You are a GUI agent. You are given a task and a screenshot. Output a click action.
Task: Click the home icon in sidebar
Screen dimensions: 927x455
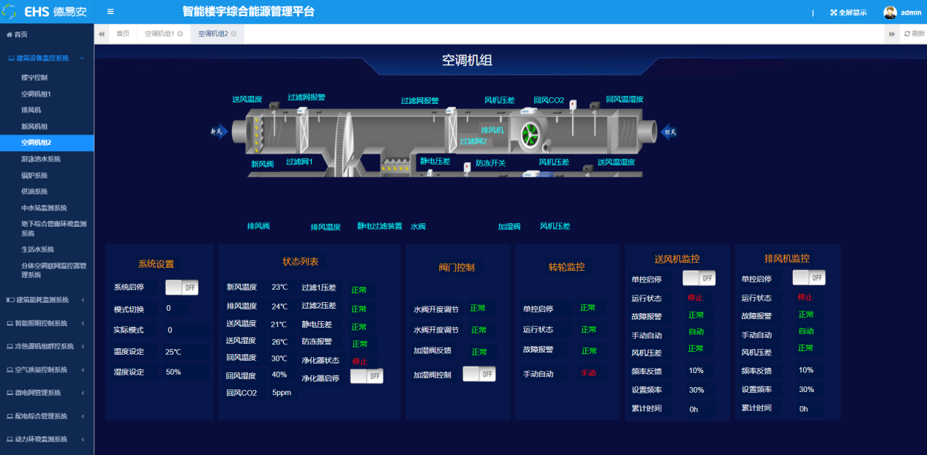[x=10, y=34]
